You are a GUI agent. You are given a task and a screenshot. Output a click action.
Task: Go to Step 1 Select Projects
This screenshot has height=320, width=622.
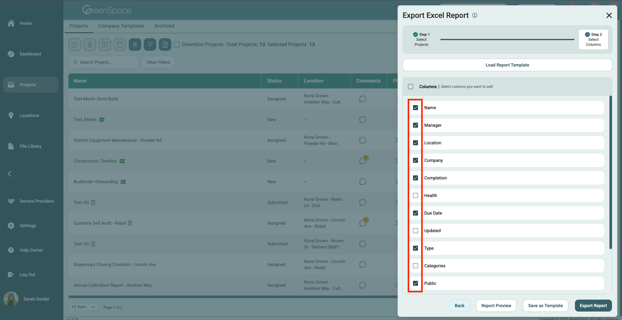(421, 40)
